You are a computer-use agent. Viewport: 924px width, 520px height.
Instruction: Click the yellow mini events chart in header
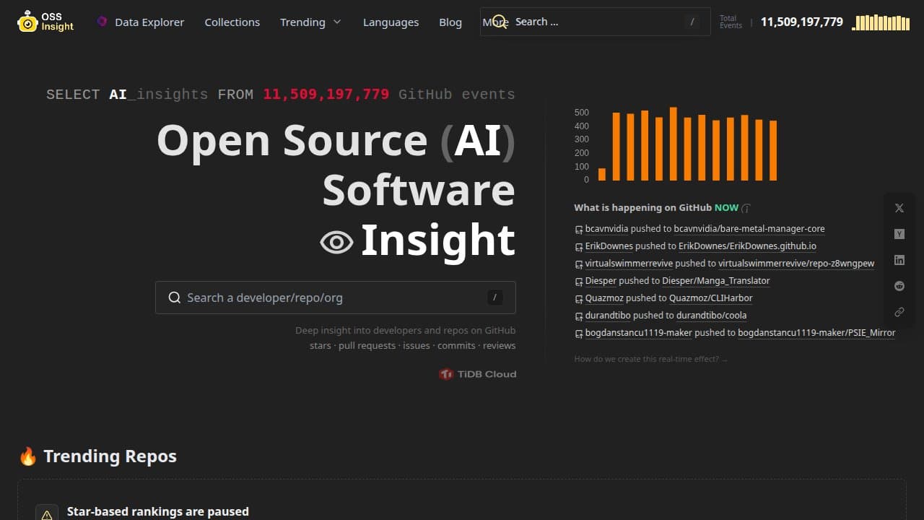[879, 22]
